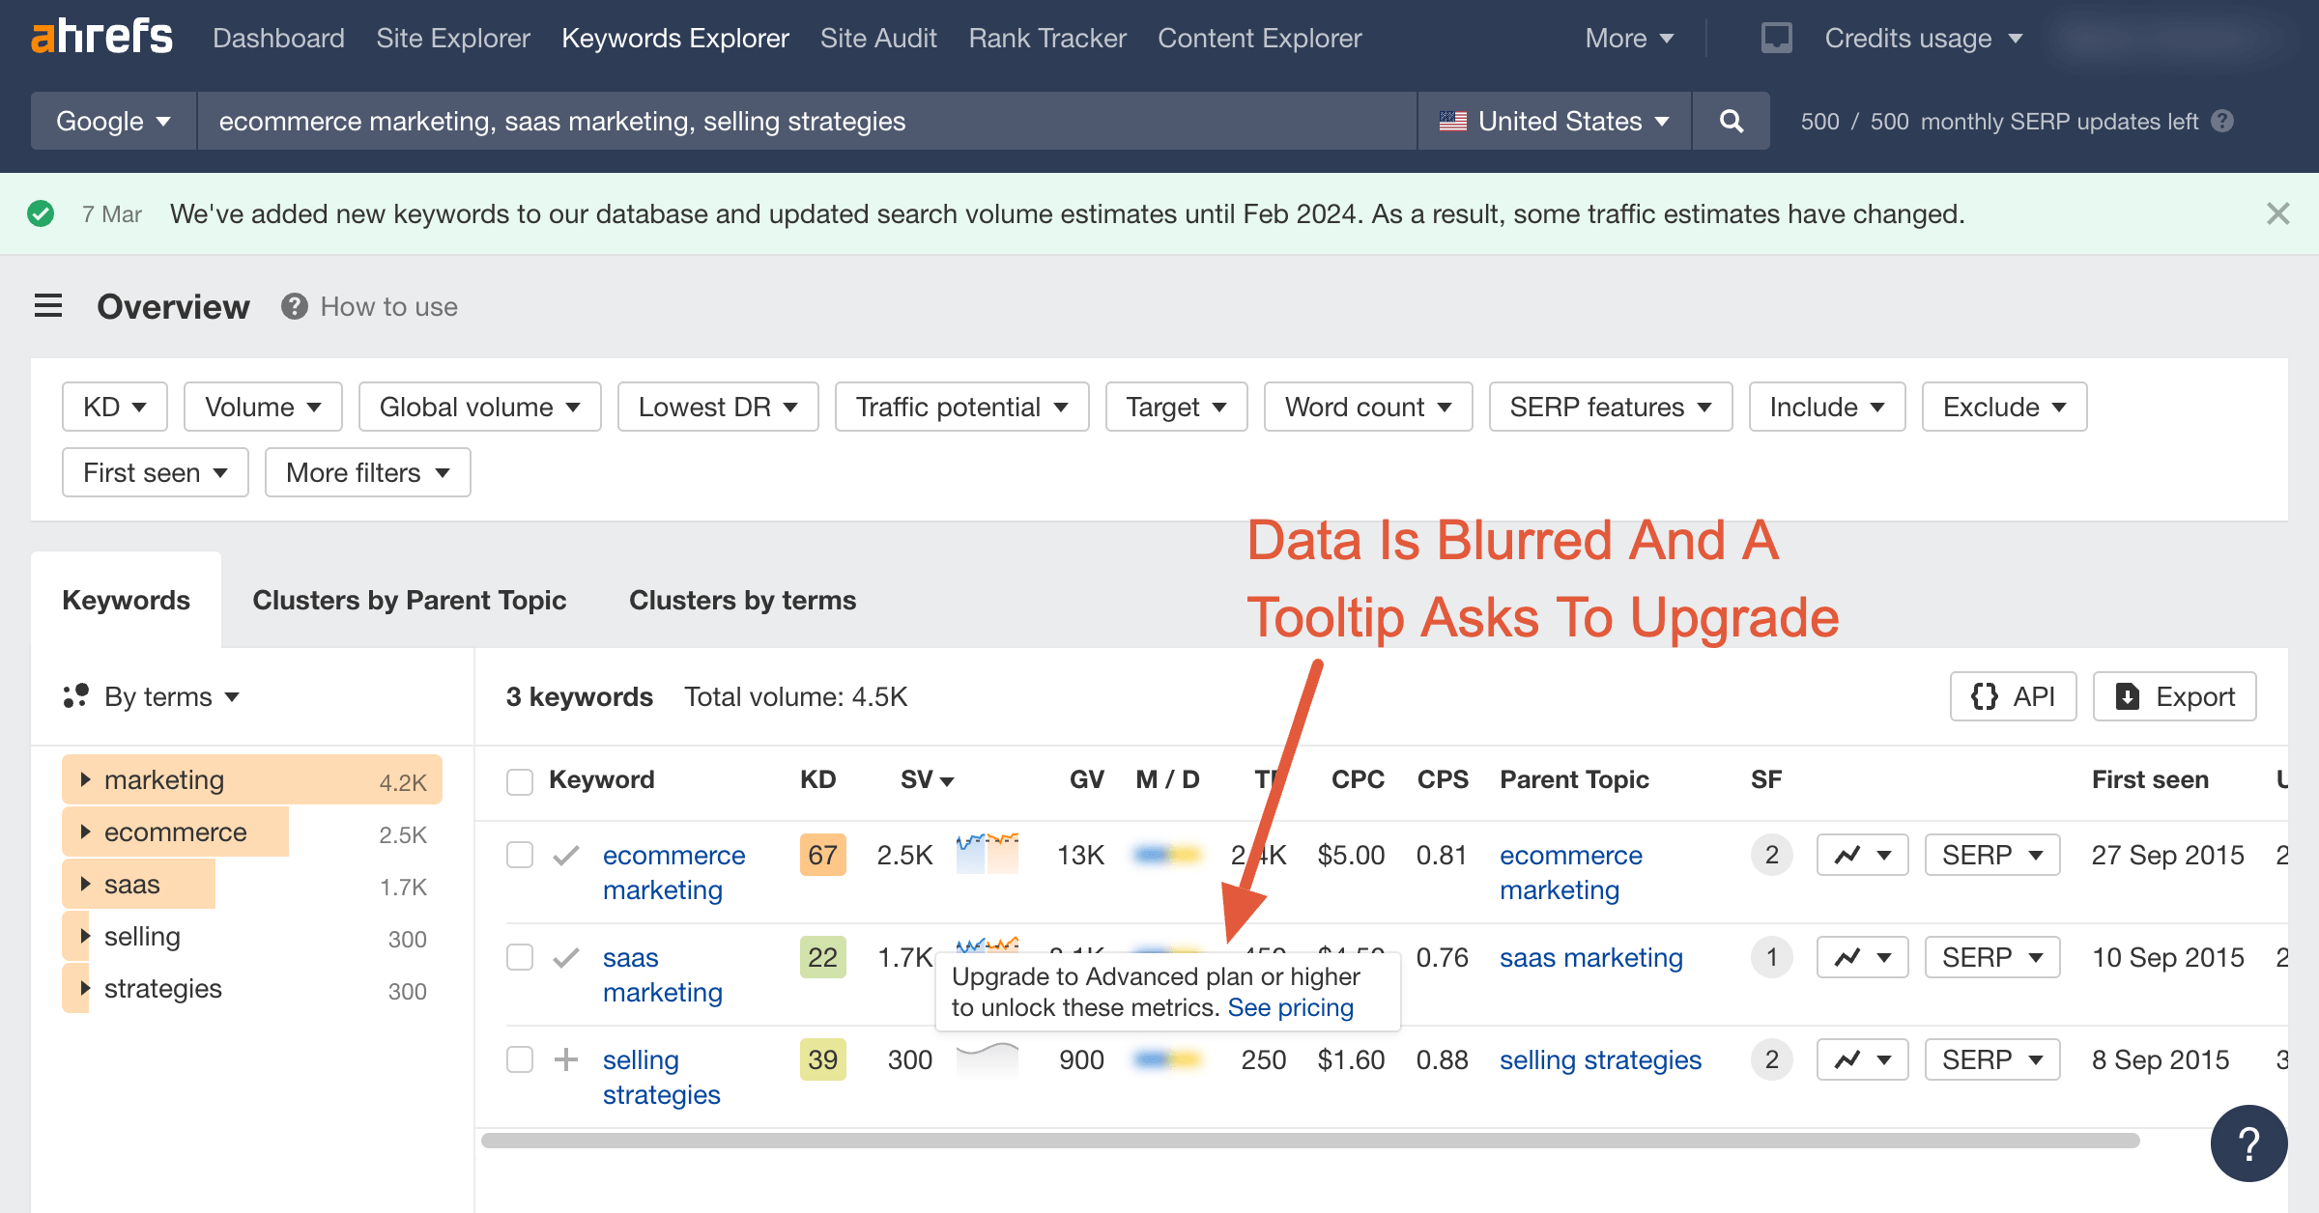Click the blurred M/D bar for ecommerce marketing
The width and height of the screenshot is (2319, 1213).
pyautogui.click(x=1167, y=855)
